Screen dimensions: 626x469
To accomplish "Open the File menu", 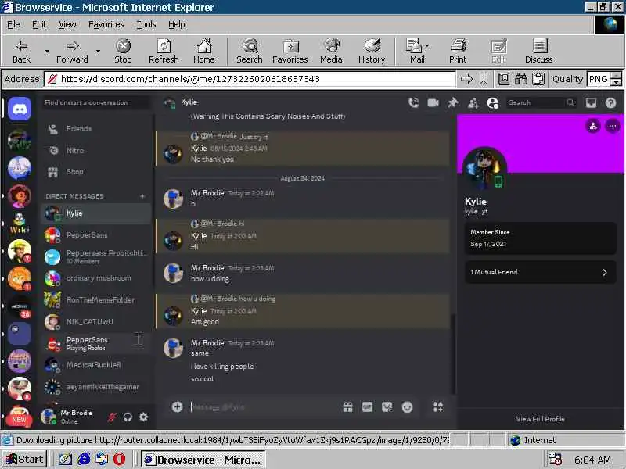I will 13,24.
